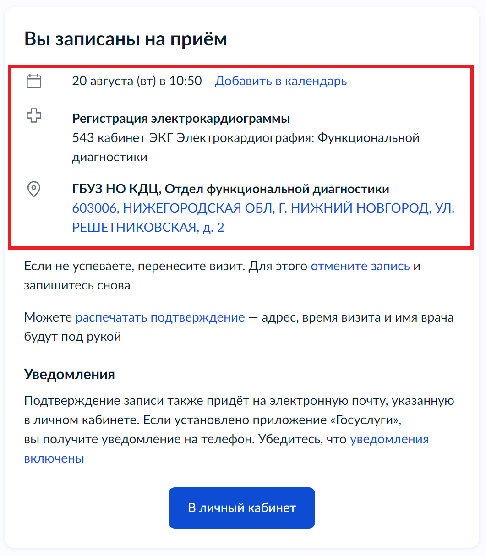Viewport: 486px width, 556px height.
Task: Click the text "будут под рукой"
Action: click(x=72, y=337)
